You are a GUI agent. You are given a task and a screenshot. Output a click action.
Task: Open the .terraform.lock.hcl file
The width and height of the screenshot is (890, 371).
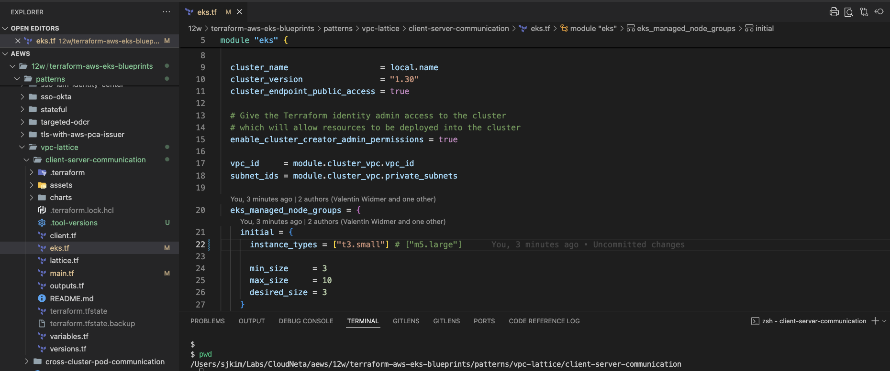[82, 211]
